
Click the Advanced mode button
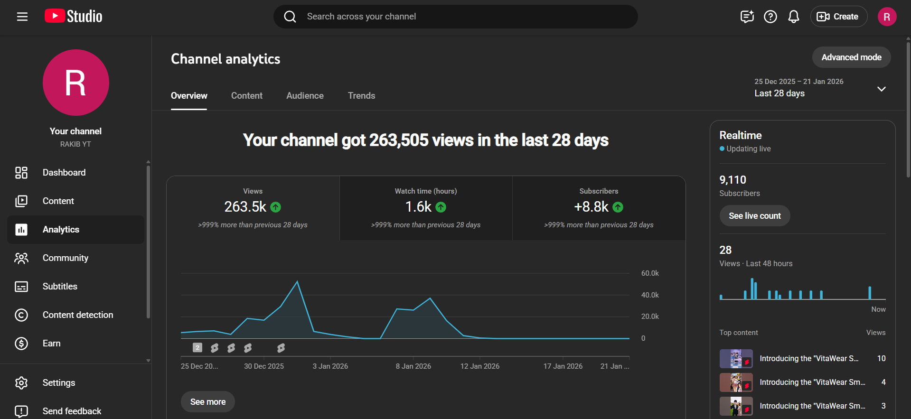(851, 57)
